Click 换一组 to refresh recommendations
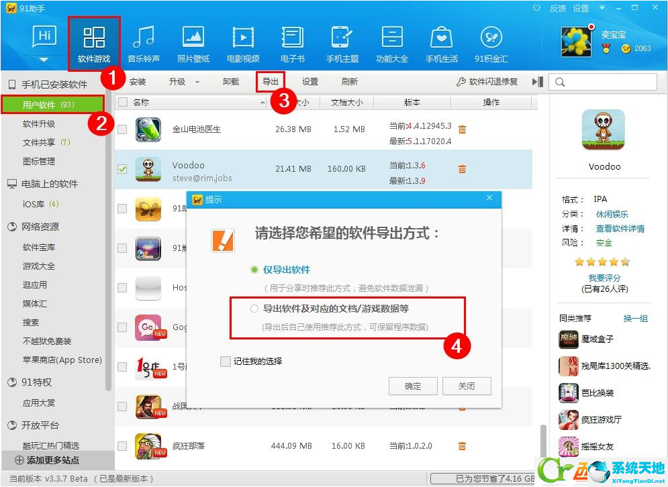 pos(636,319)
